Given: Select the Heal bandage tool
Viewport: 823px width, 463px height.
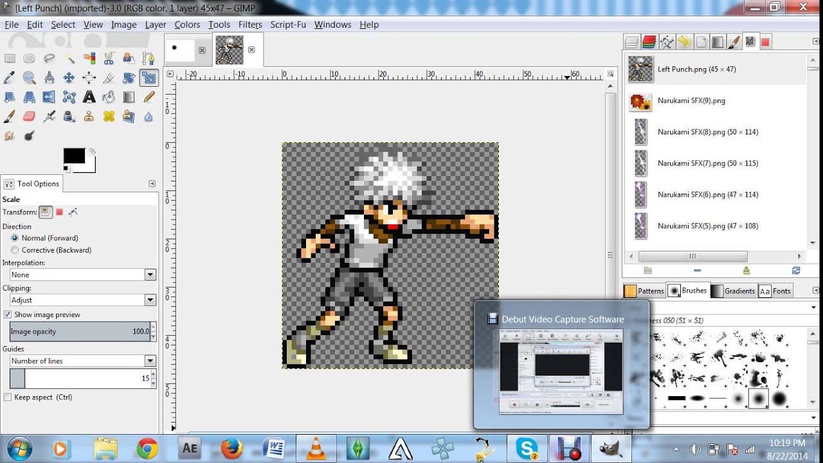Looking at the screenshot, I should tap(109, 116).
